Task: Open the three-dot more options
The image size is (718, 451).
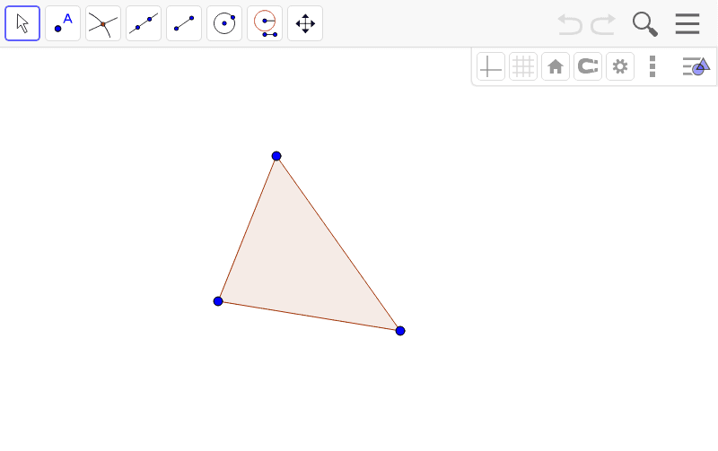Action: pos(652,66)
